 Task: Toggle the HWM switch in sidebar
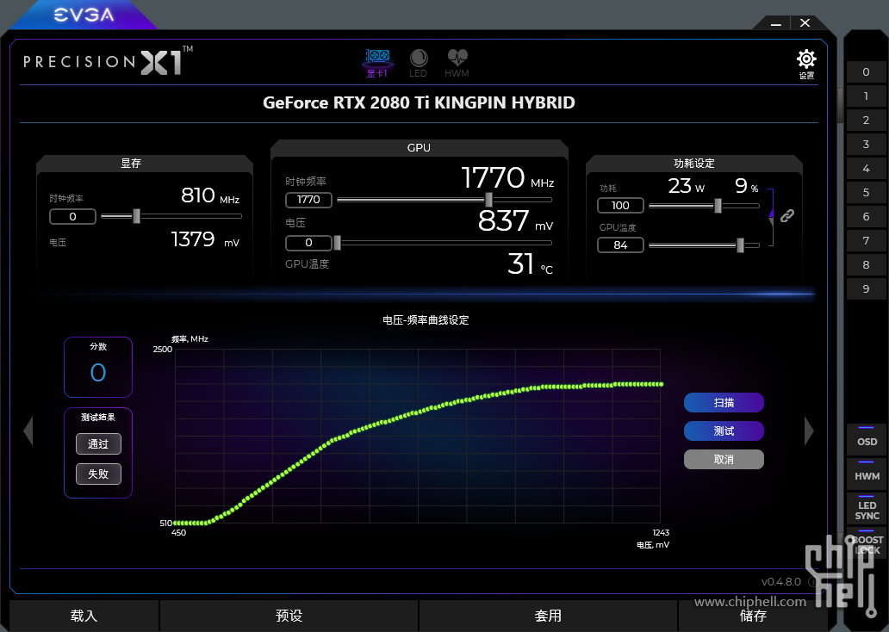coord(867,474)
